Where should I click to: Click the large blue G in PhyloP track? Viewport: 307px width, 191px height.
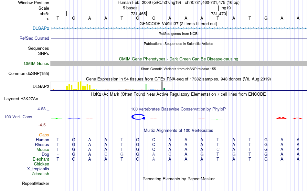coord(138,117)
